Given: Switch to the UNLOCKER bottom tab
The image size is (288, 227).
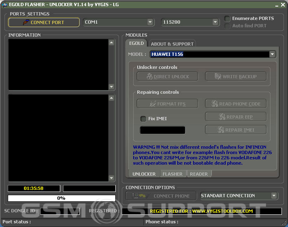Looking at the screenshot, I should click(x=144, y=174).
